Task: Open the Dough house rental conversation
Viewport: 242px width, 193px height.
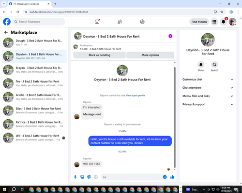Action: (34, 43)
